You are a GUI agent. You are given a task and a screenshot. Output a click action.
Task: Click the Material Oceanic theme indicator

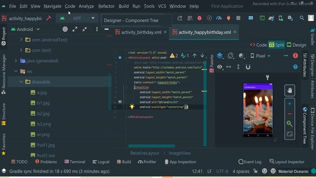(293, 172)
